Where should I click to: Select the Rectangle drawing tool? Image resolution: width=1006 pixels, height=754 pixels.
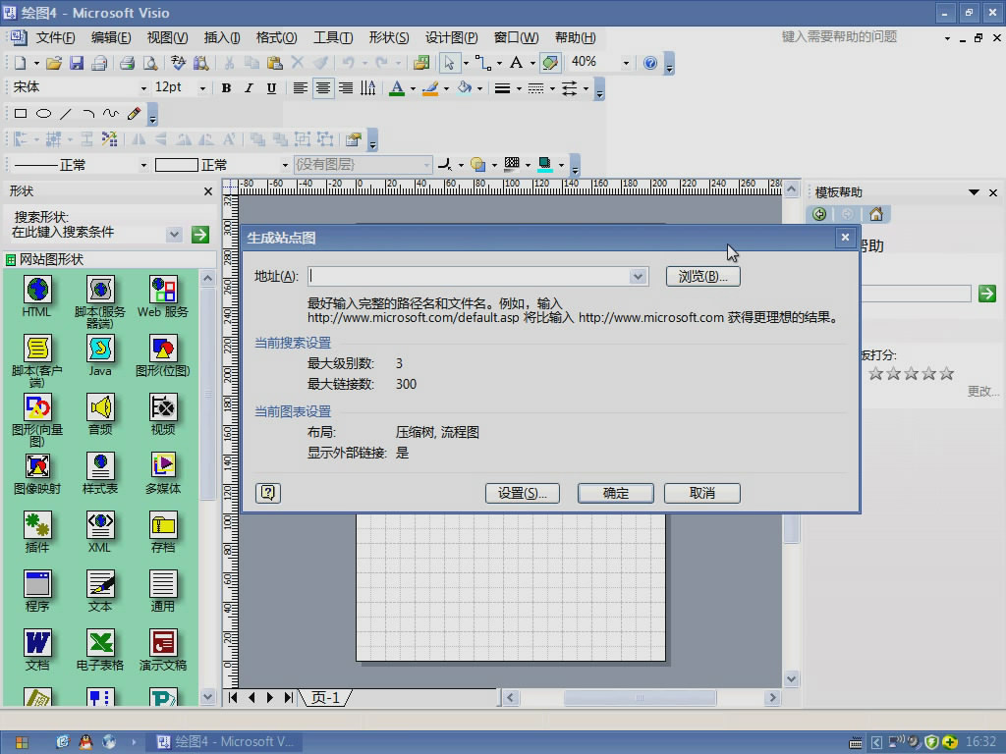coord(21,114)
